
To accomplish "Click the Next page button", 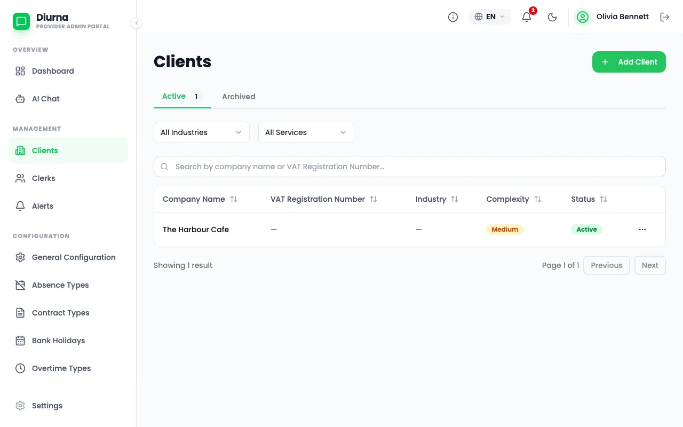I will [x=650, y=265].
